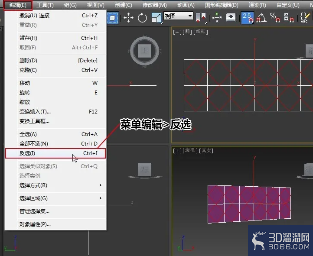Click the [+] label of perspective viewport
313x256 pixels.
click(177, 151)
